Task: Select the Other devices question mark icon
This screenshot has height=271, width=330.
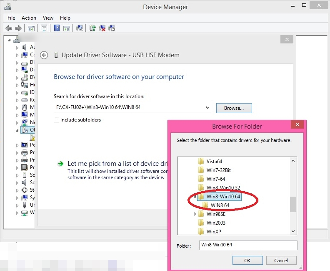Action: tap(25, 130)
